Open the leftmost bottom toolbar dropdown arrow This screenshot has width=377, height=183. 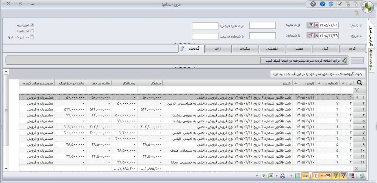coord(257,176)
